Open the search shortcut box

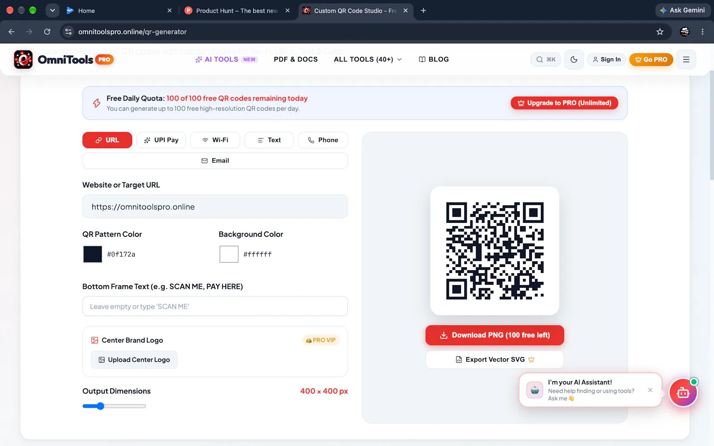click(546, 59)
